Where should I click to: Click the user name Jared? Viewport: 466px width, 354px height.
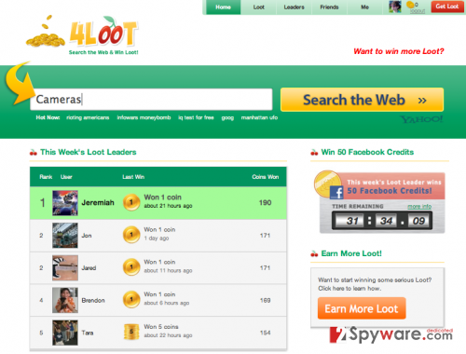(89, 268)
